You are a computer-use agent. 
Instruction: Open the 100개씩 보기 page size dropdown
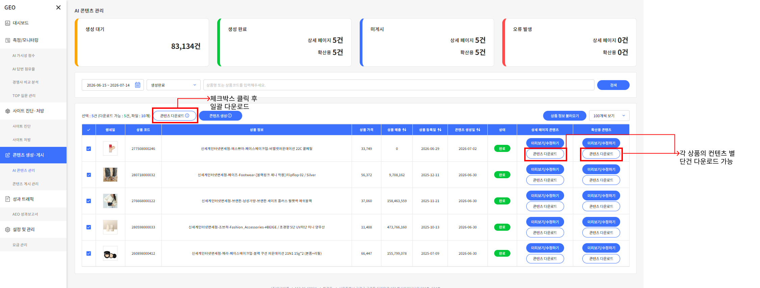pyautogui.click(x=609, y=116)
